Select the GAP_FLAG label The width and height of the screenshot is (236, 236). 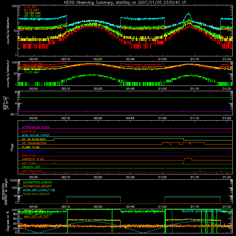[x=29, y=131]
